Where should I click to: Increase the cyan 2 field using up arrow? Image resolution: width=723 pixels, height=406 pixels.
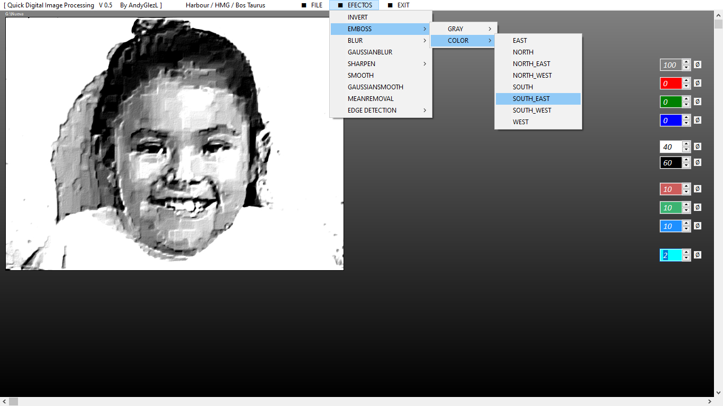pyautogui.click(x=686, y=252)
